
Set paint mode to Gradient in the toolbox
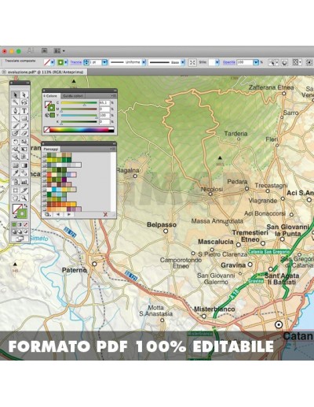point(20,224)
